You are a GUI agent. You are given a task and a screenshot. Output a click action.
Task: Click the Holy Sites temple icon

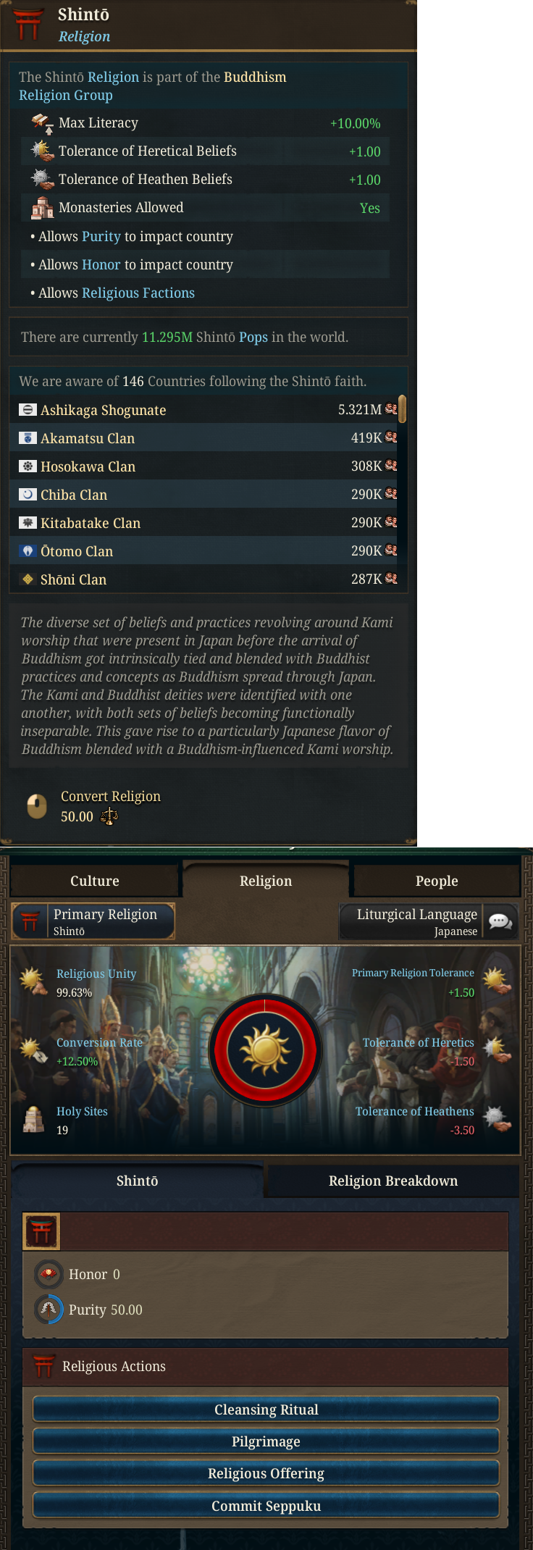[34, 1120]
